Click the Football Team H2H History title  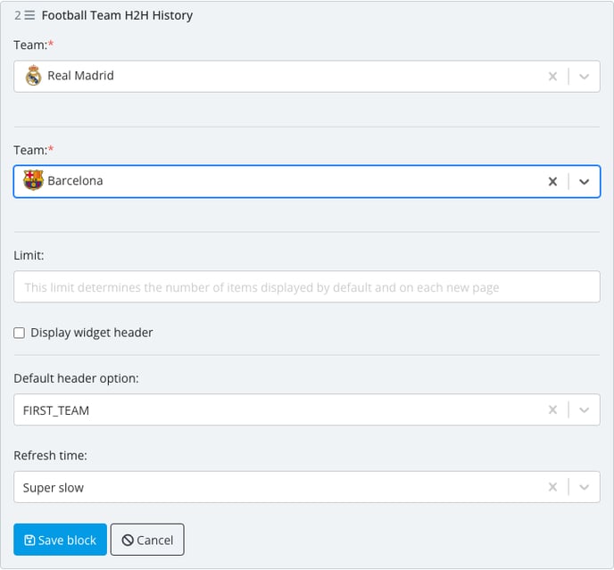pyautogui.click(x=117, y=15)
